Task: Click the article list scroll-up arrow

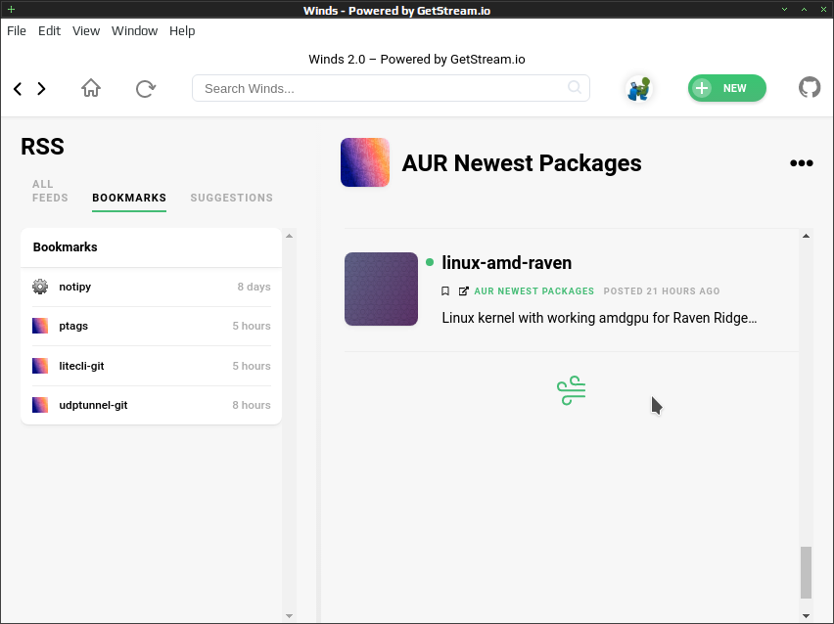Action: 806,236
